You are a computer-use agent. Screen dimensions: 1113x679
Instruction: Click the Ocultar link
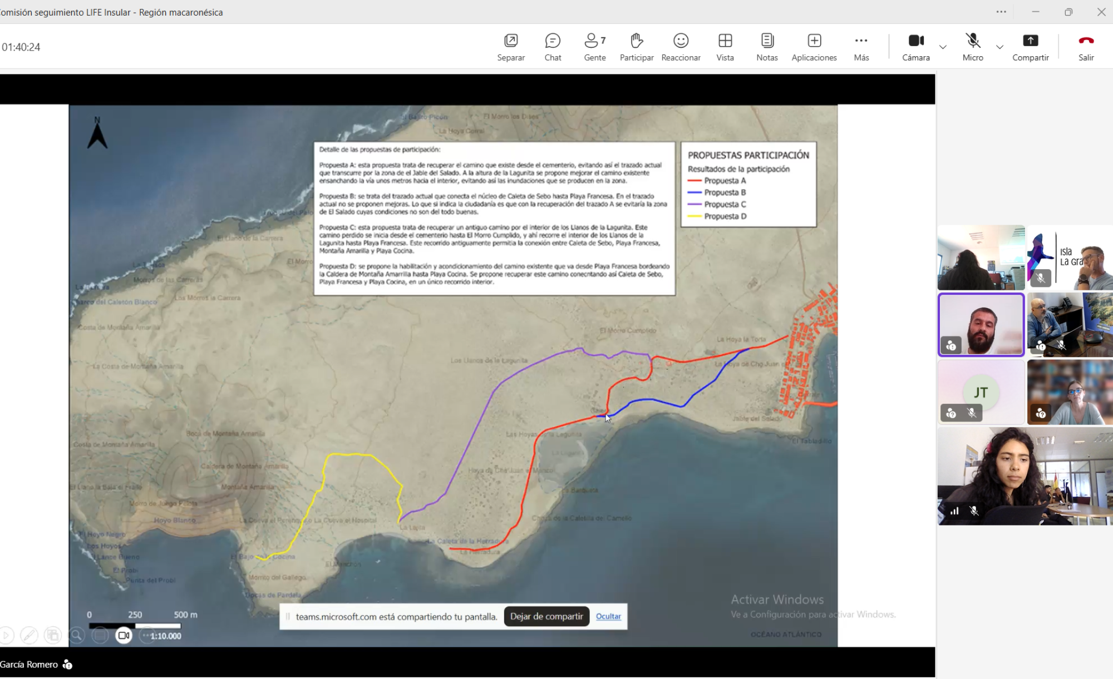coord(608,616)
